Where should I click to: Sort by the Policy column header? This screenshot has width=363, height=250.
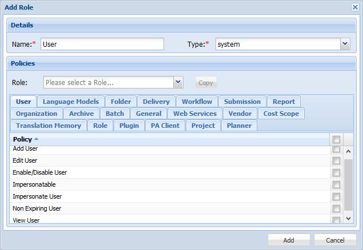point(23,139)
